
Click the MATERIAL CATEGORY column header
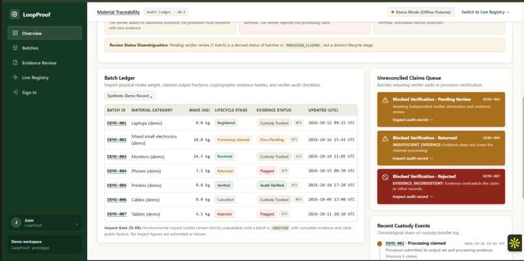coord(152,110)
